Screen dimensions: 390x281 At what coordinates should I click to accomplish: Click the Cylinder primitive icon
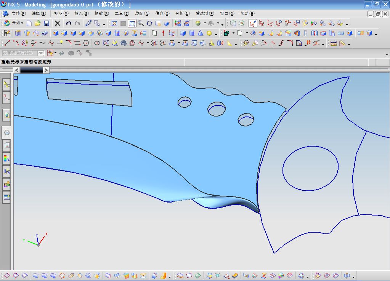[192, 33]
